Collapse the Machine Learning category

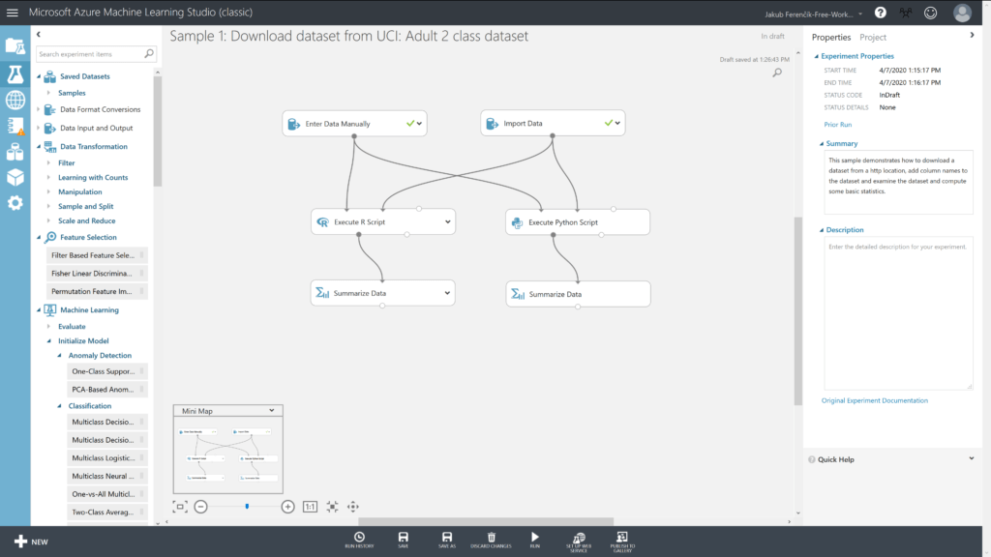[x=39, y=310]
